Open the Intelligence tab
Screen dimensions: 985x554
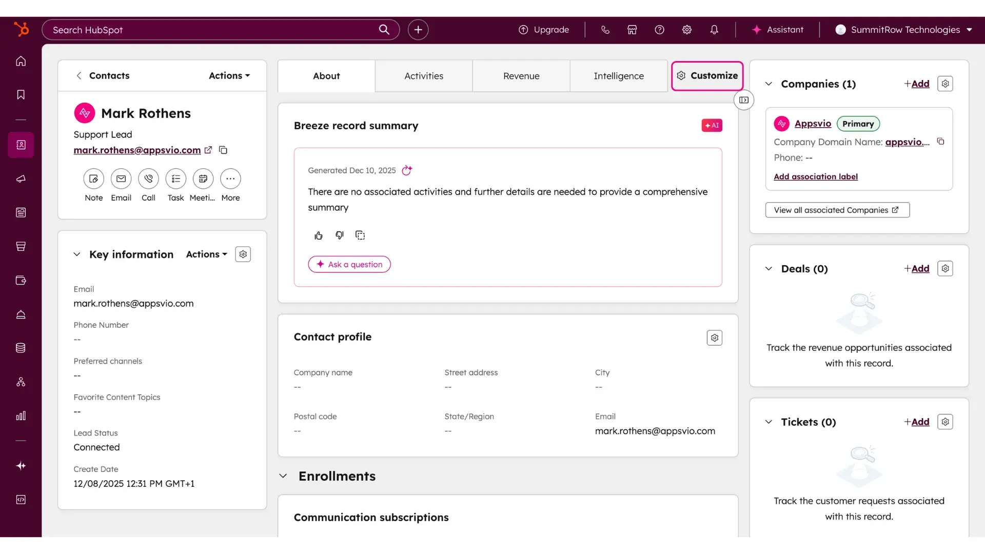click(618, 75)
